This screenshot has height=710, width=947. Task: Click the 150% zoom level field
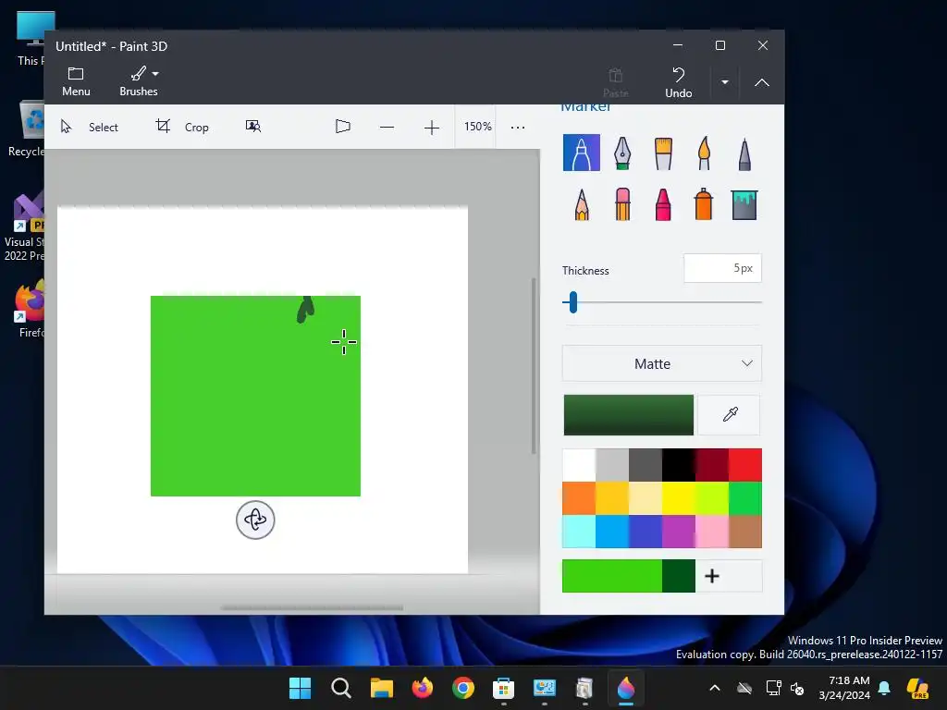click(477, 127)
